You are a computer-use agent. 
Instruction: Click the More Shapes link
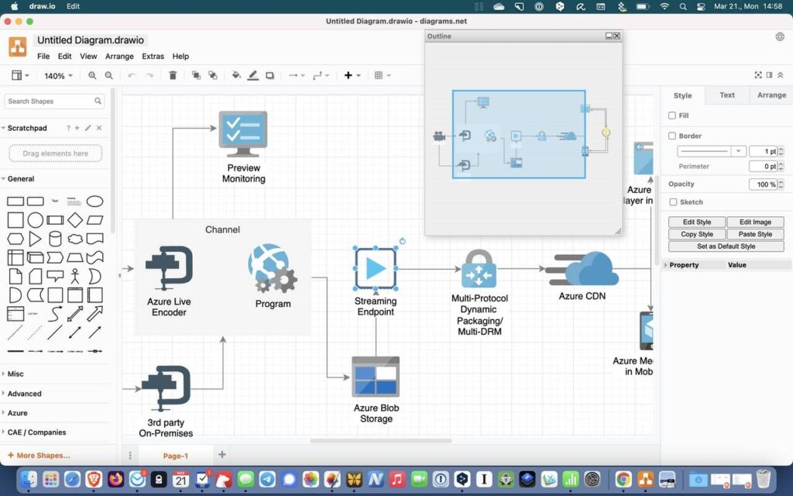39,456
